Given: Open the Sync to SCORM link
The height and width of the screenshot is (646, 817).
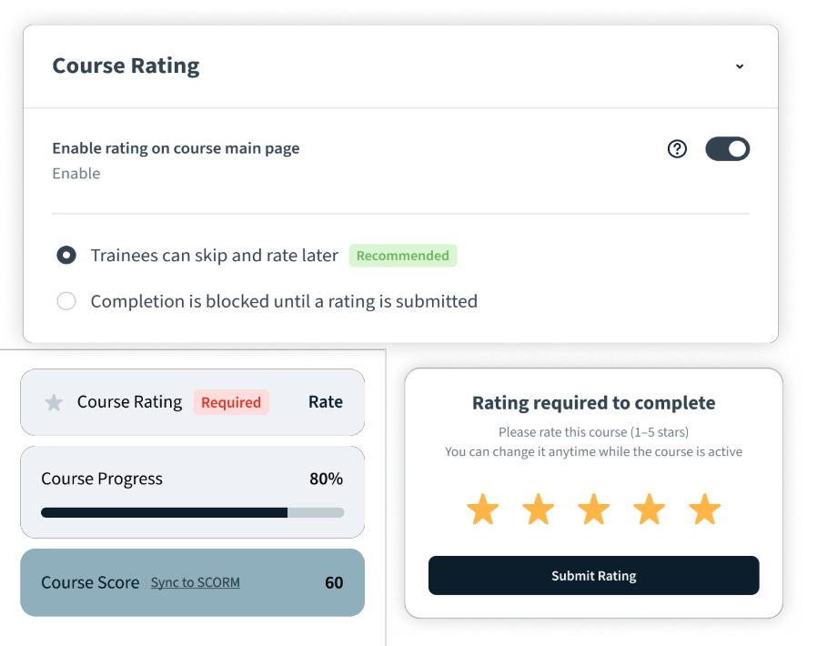Looking at the screenshot, I should (196, 582).
